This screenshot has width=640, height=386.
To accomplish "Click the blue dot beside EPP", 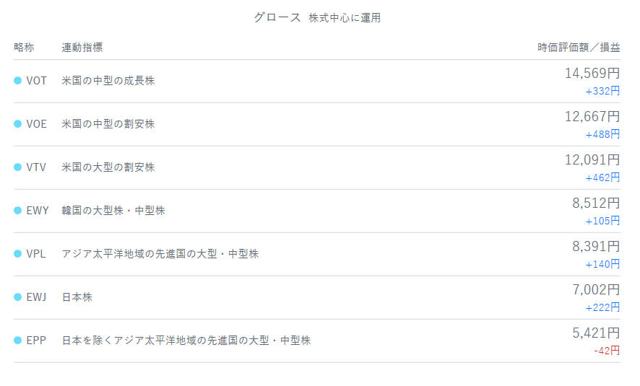I will point(17,341).
